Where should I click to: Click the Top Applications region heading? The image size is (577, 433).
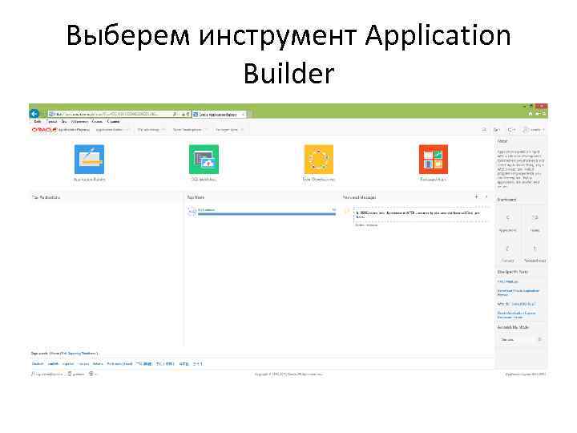(x=46, y=197)
